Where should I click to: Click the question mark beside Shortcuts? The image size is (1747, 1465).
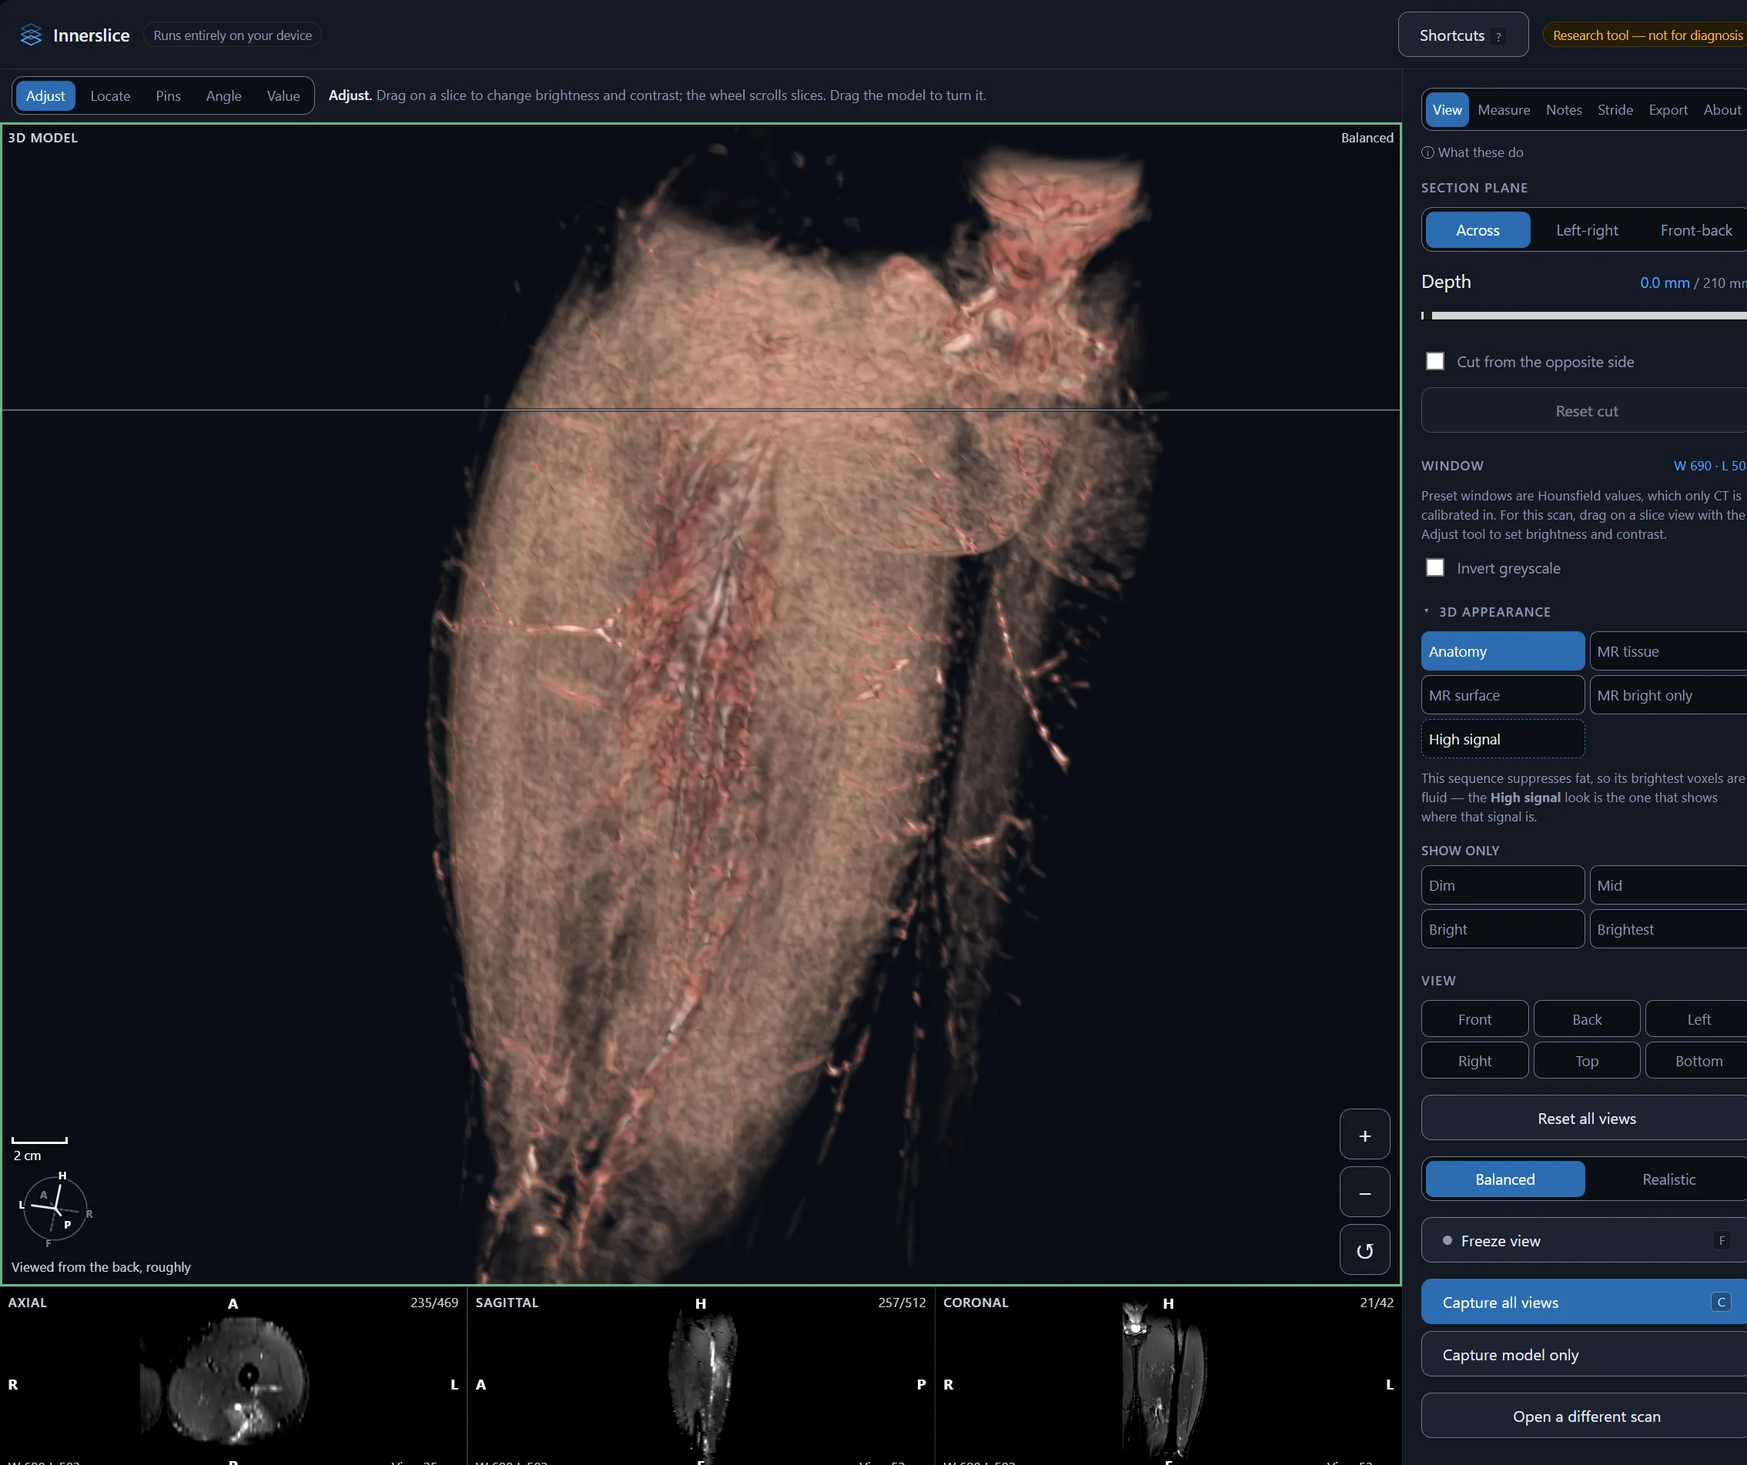coord(1498,37)
